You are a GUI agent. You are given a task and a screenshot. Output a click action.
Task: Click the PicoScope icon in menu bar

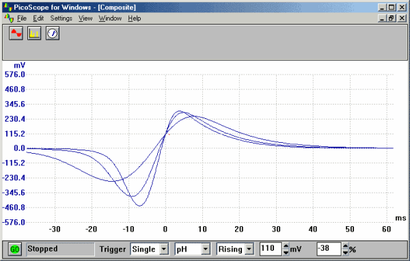point(9,18)
